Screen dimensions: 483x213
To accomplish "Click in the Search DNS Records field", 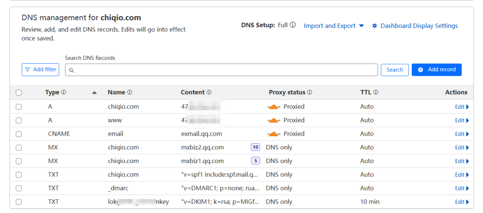I will [x=221, y=70].
